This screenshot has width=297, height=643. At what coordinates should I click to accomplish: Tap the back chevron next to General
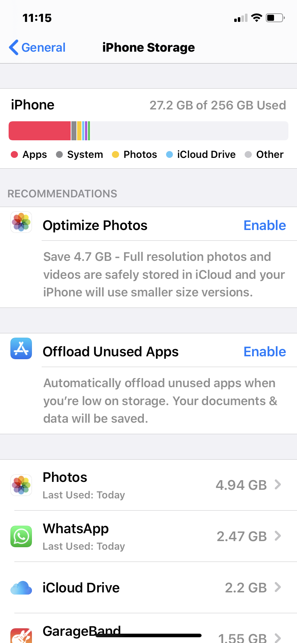click(14, 47)
